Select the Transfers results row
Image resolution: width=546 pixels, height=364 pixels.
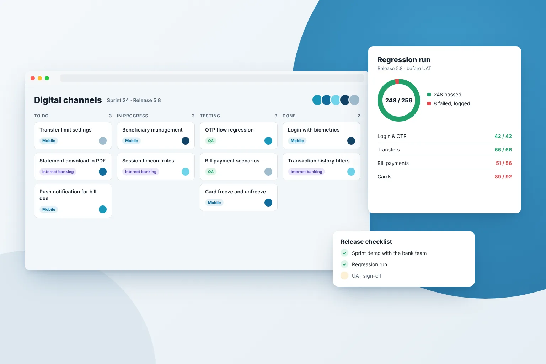click(445, 150)
